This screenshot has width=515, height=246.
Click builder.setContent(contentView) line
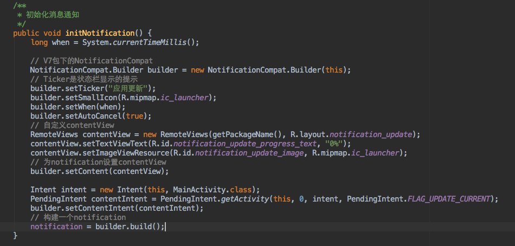[100, 171]
